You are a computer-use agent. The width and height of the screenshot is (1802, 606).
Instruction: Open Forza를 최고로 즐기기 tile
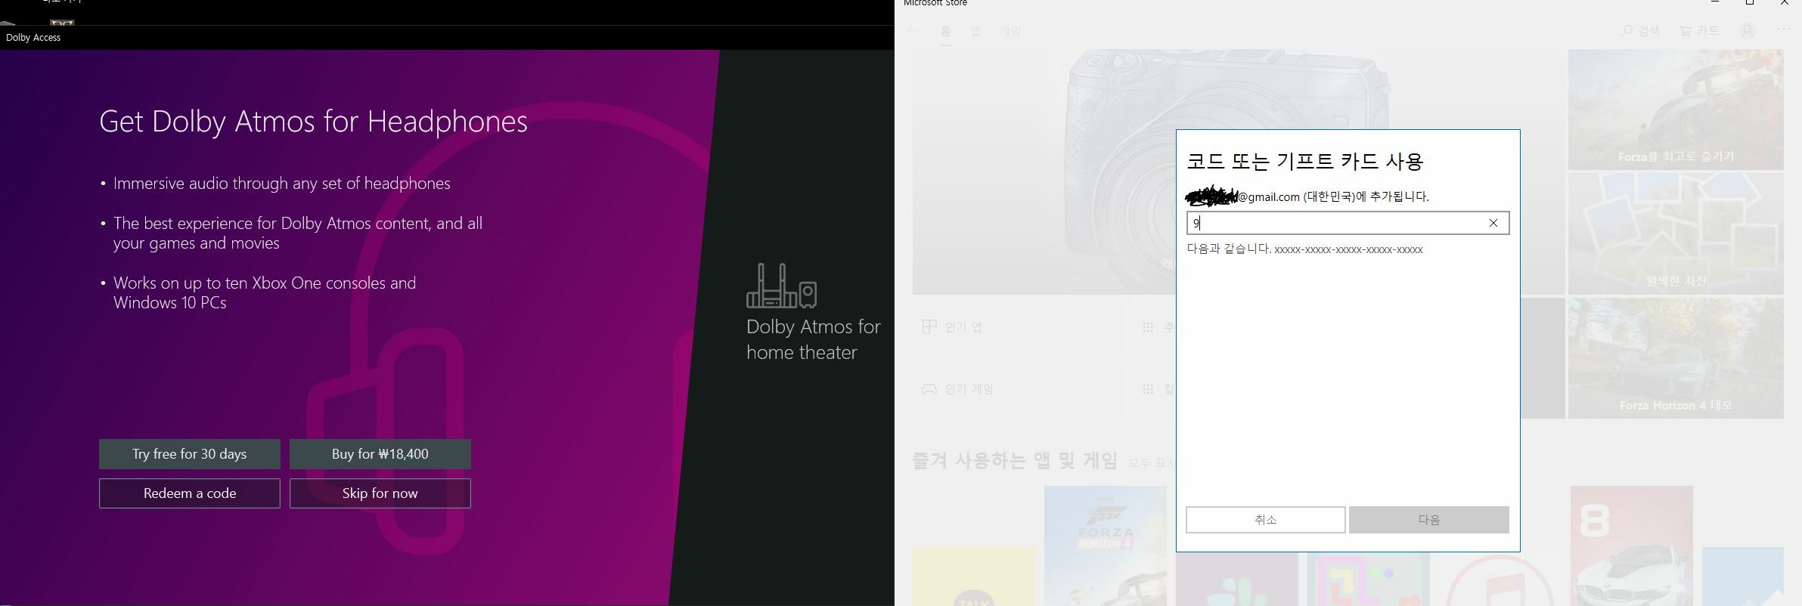(1676, 110)
